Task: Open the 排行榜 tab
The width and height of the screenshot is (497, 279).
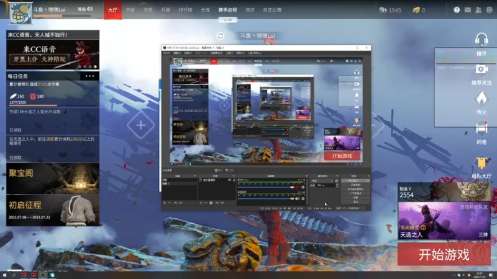Action: [185, 10]
